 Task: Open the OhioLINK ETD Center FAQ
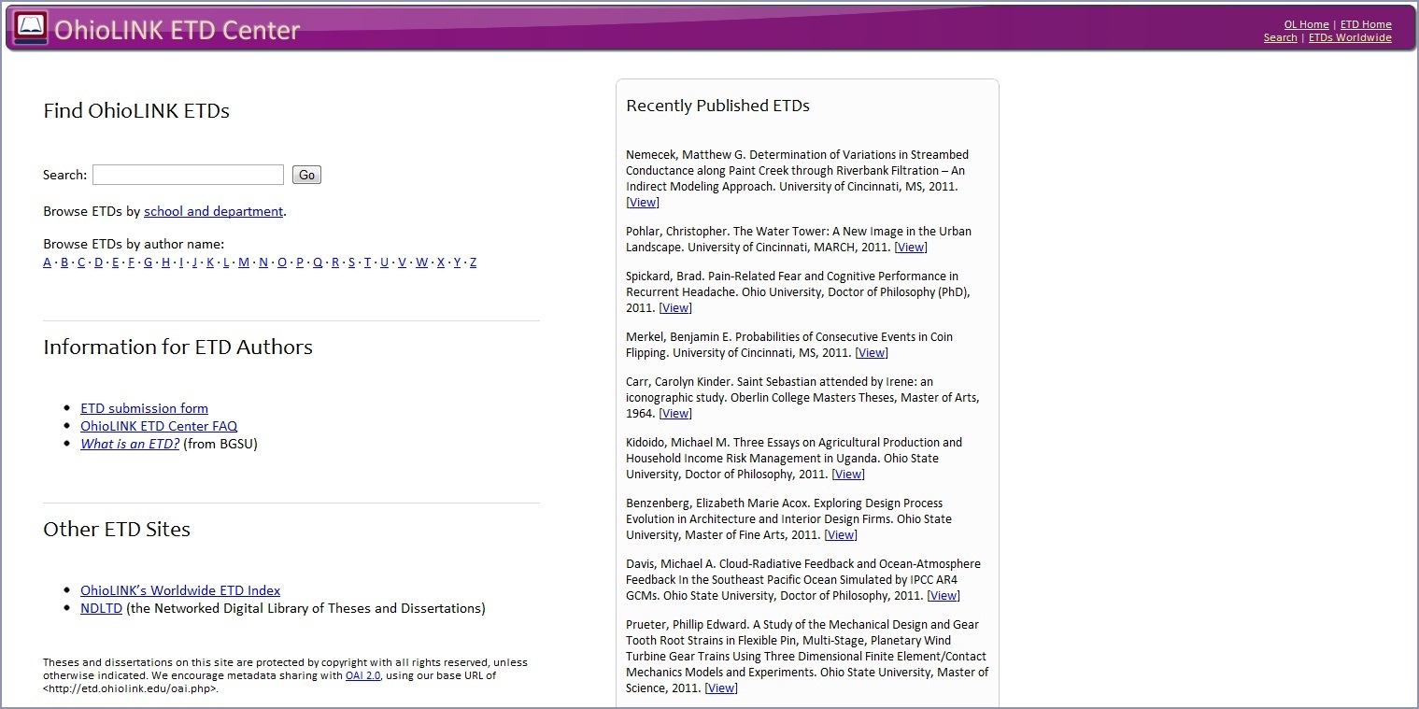coord(159,426)
